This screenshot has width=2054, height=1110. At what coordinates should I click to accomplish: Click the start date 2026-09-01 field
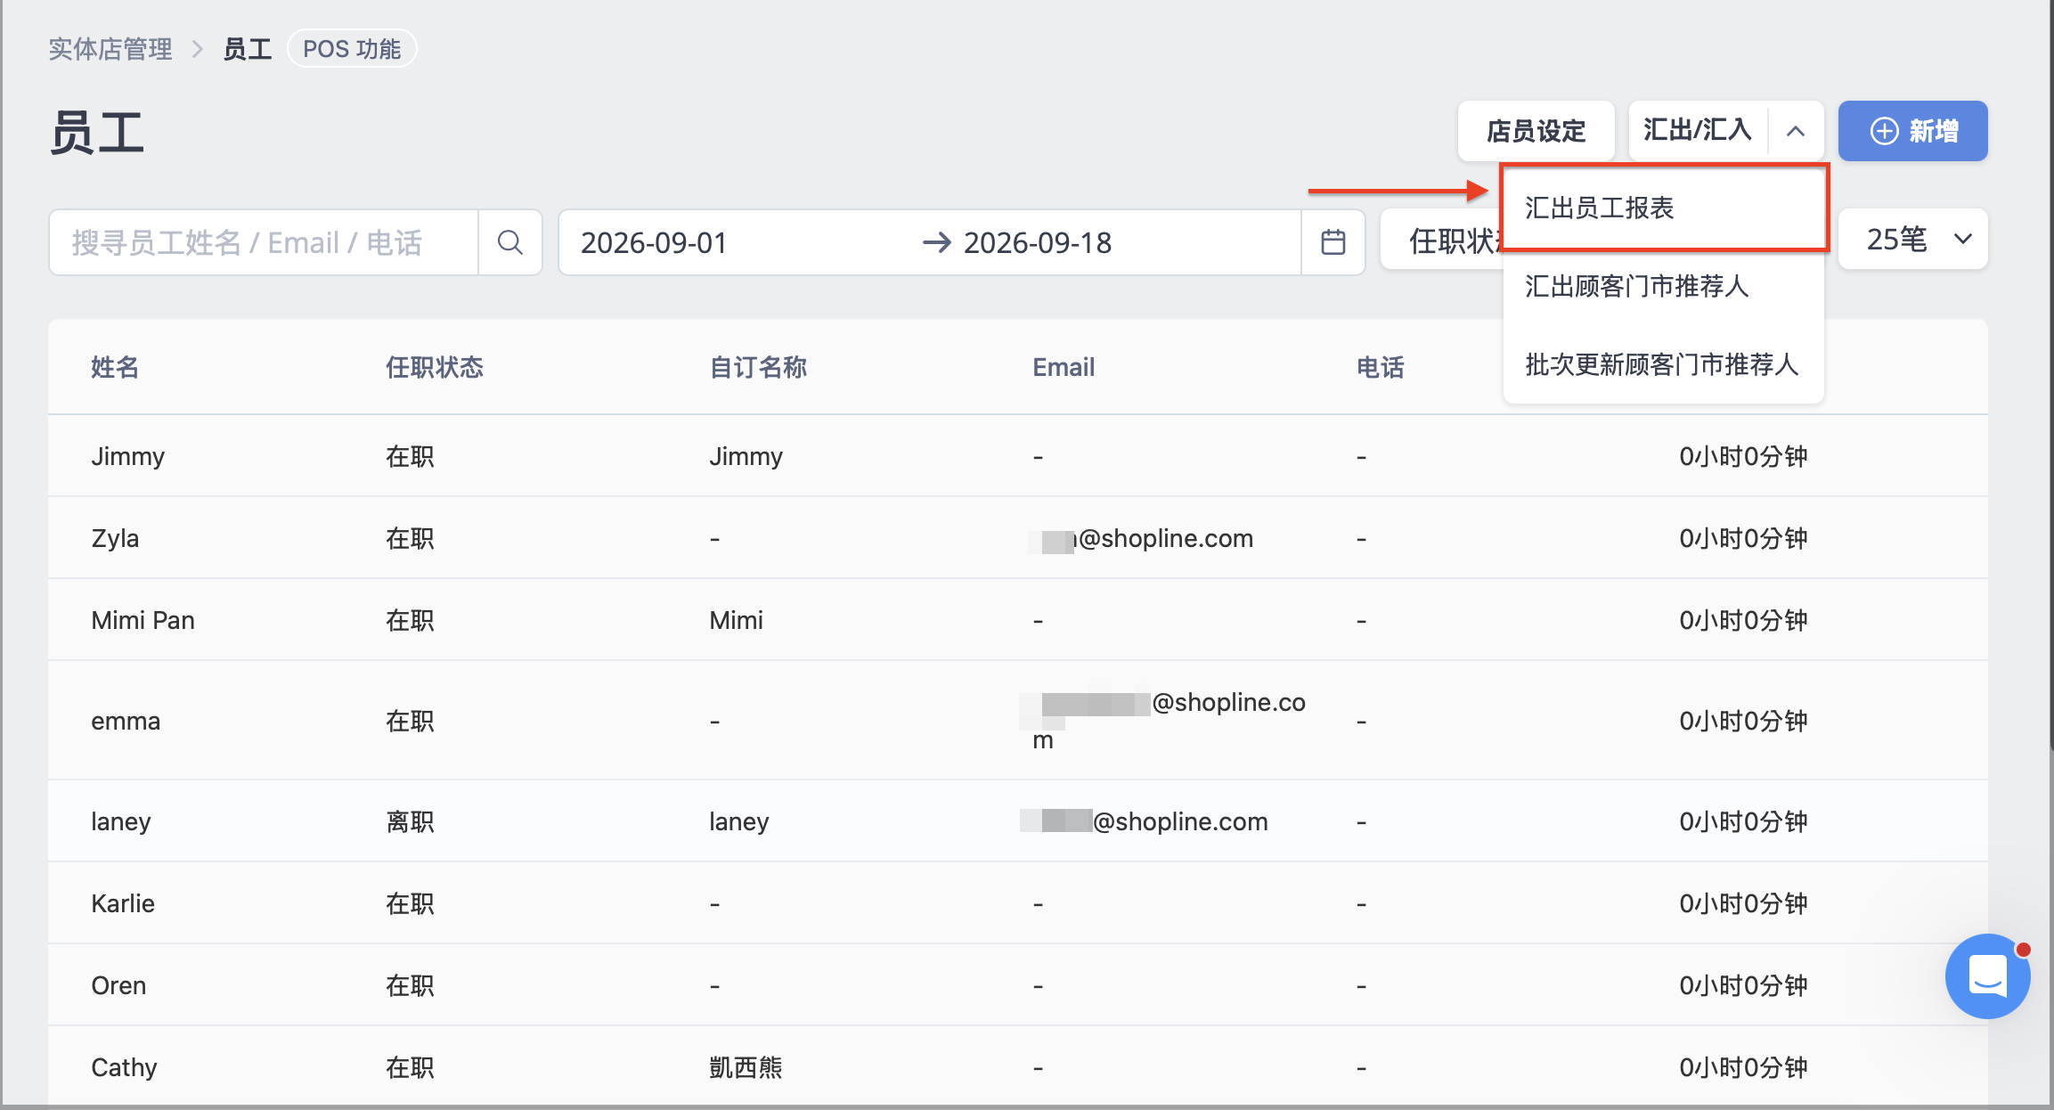point(654,242)
